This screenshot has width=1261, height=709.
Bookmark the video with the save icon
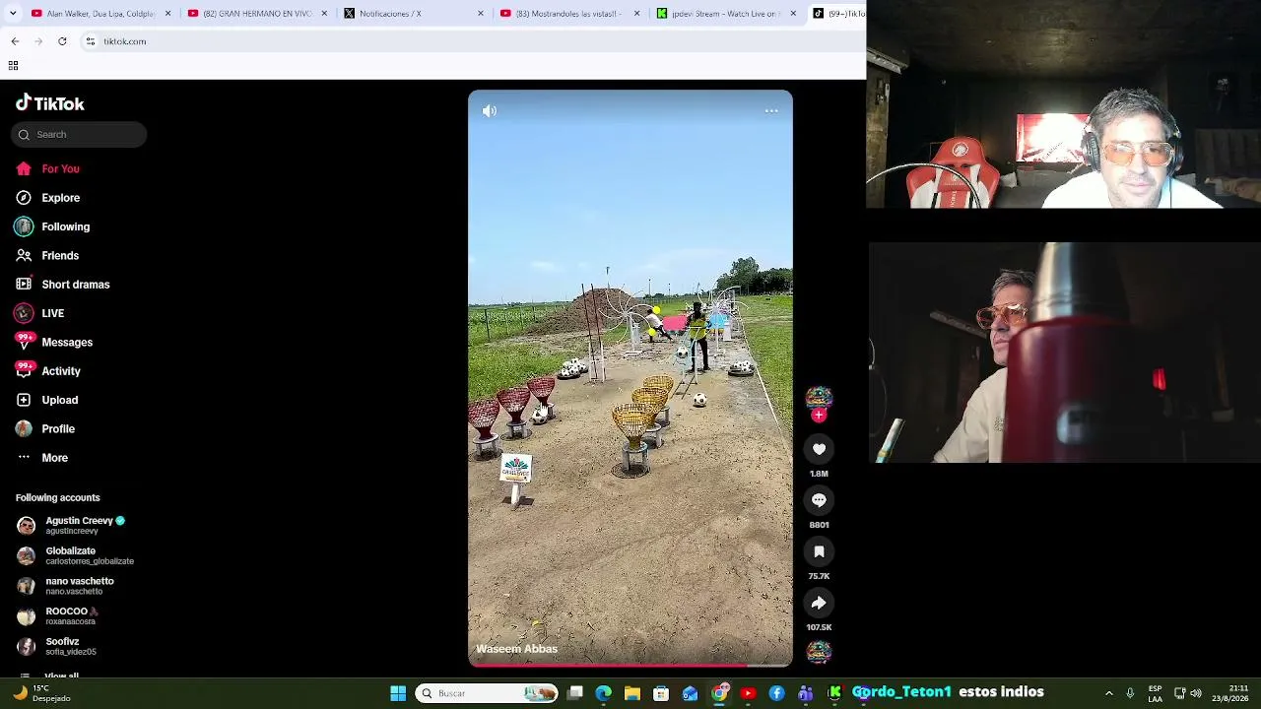pyautogui.click(x=819, y=551)
